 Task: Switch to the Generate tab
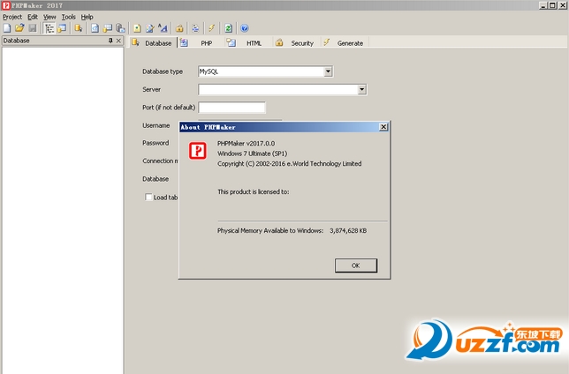[344, 42]
